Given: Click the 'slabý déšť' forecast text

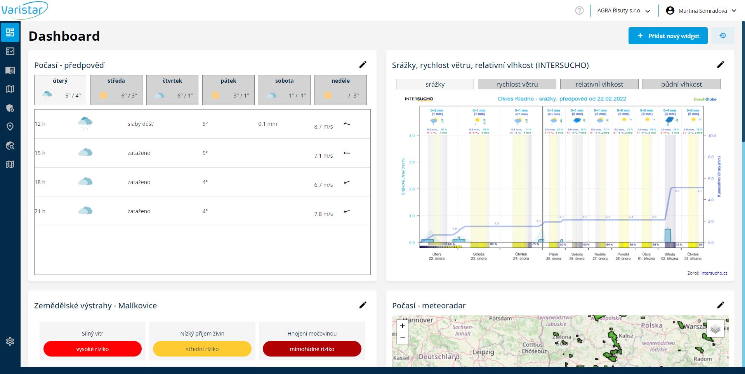Looking at the screenshot, I should [141, 124].
